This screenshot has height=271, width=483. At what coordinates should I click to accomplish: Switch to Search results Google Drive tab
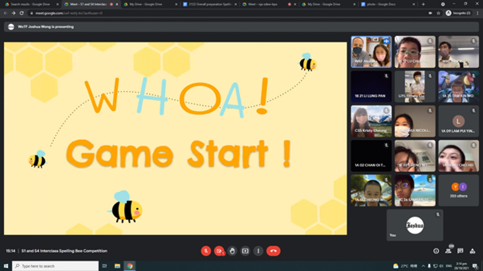(x=30, y=4)
